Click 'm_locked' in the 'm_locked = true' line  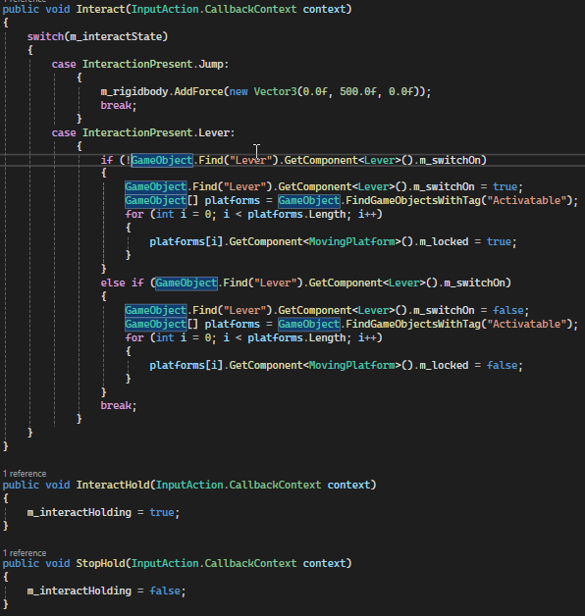click(444, 241)
